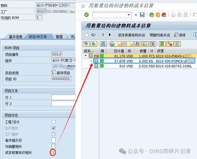Open the layout options dropdown arrow
This screenshot has width=197, height=159.
coord(132,44)
